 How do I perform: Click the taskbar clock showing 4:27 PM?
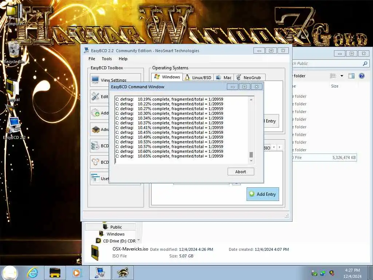352,273
